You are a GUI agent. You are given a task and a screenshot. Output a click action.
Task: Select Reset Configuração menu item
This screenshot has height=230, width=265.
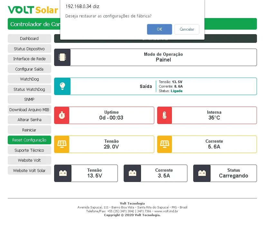click(x=29, y=140)
